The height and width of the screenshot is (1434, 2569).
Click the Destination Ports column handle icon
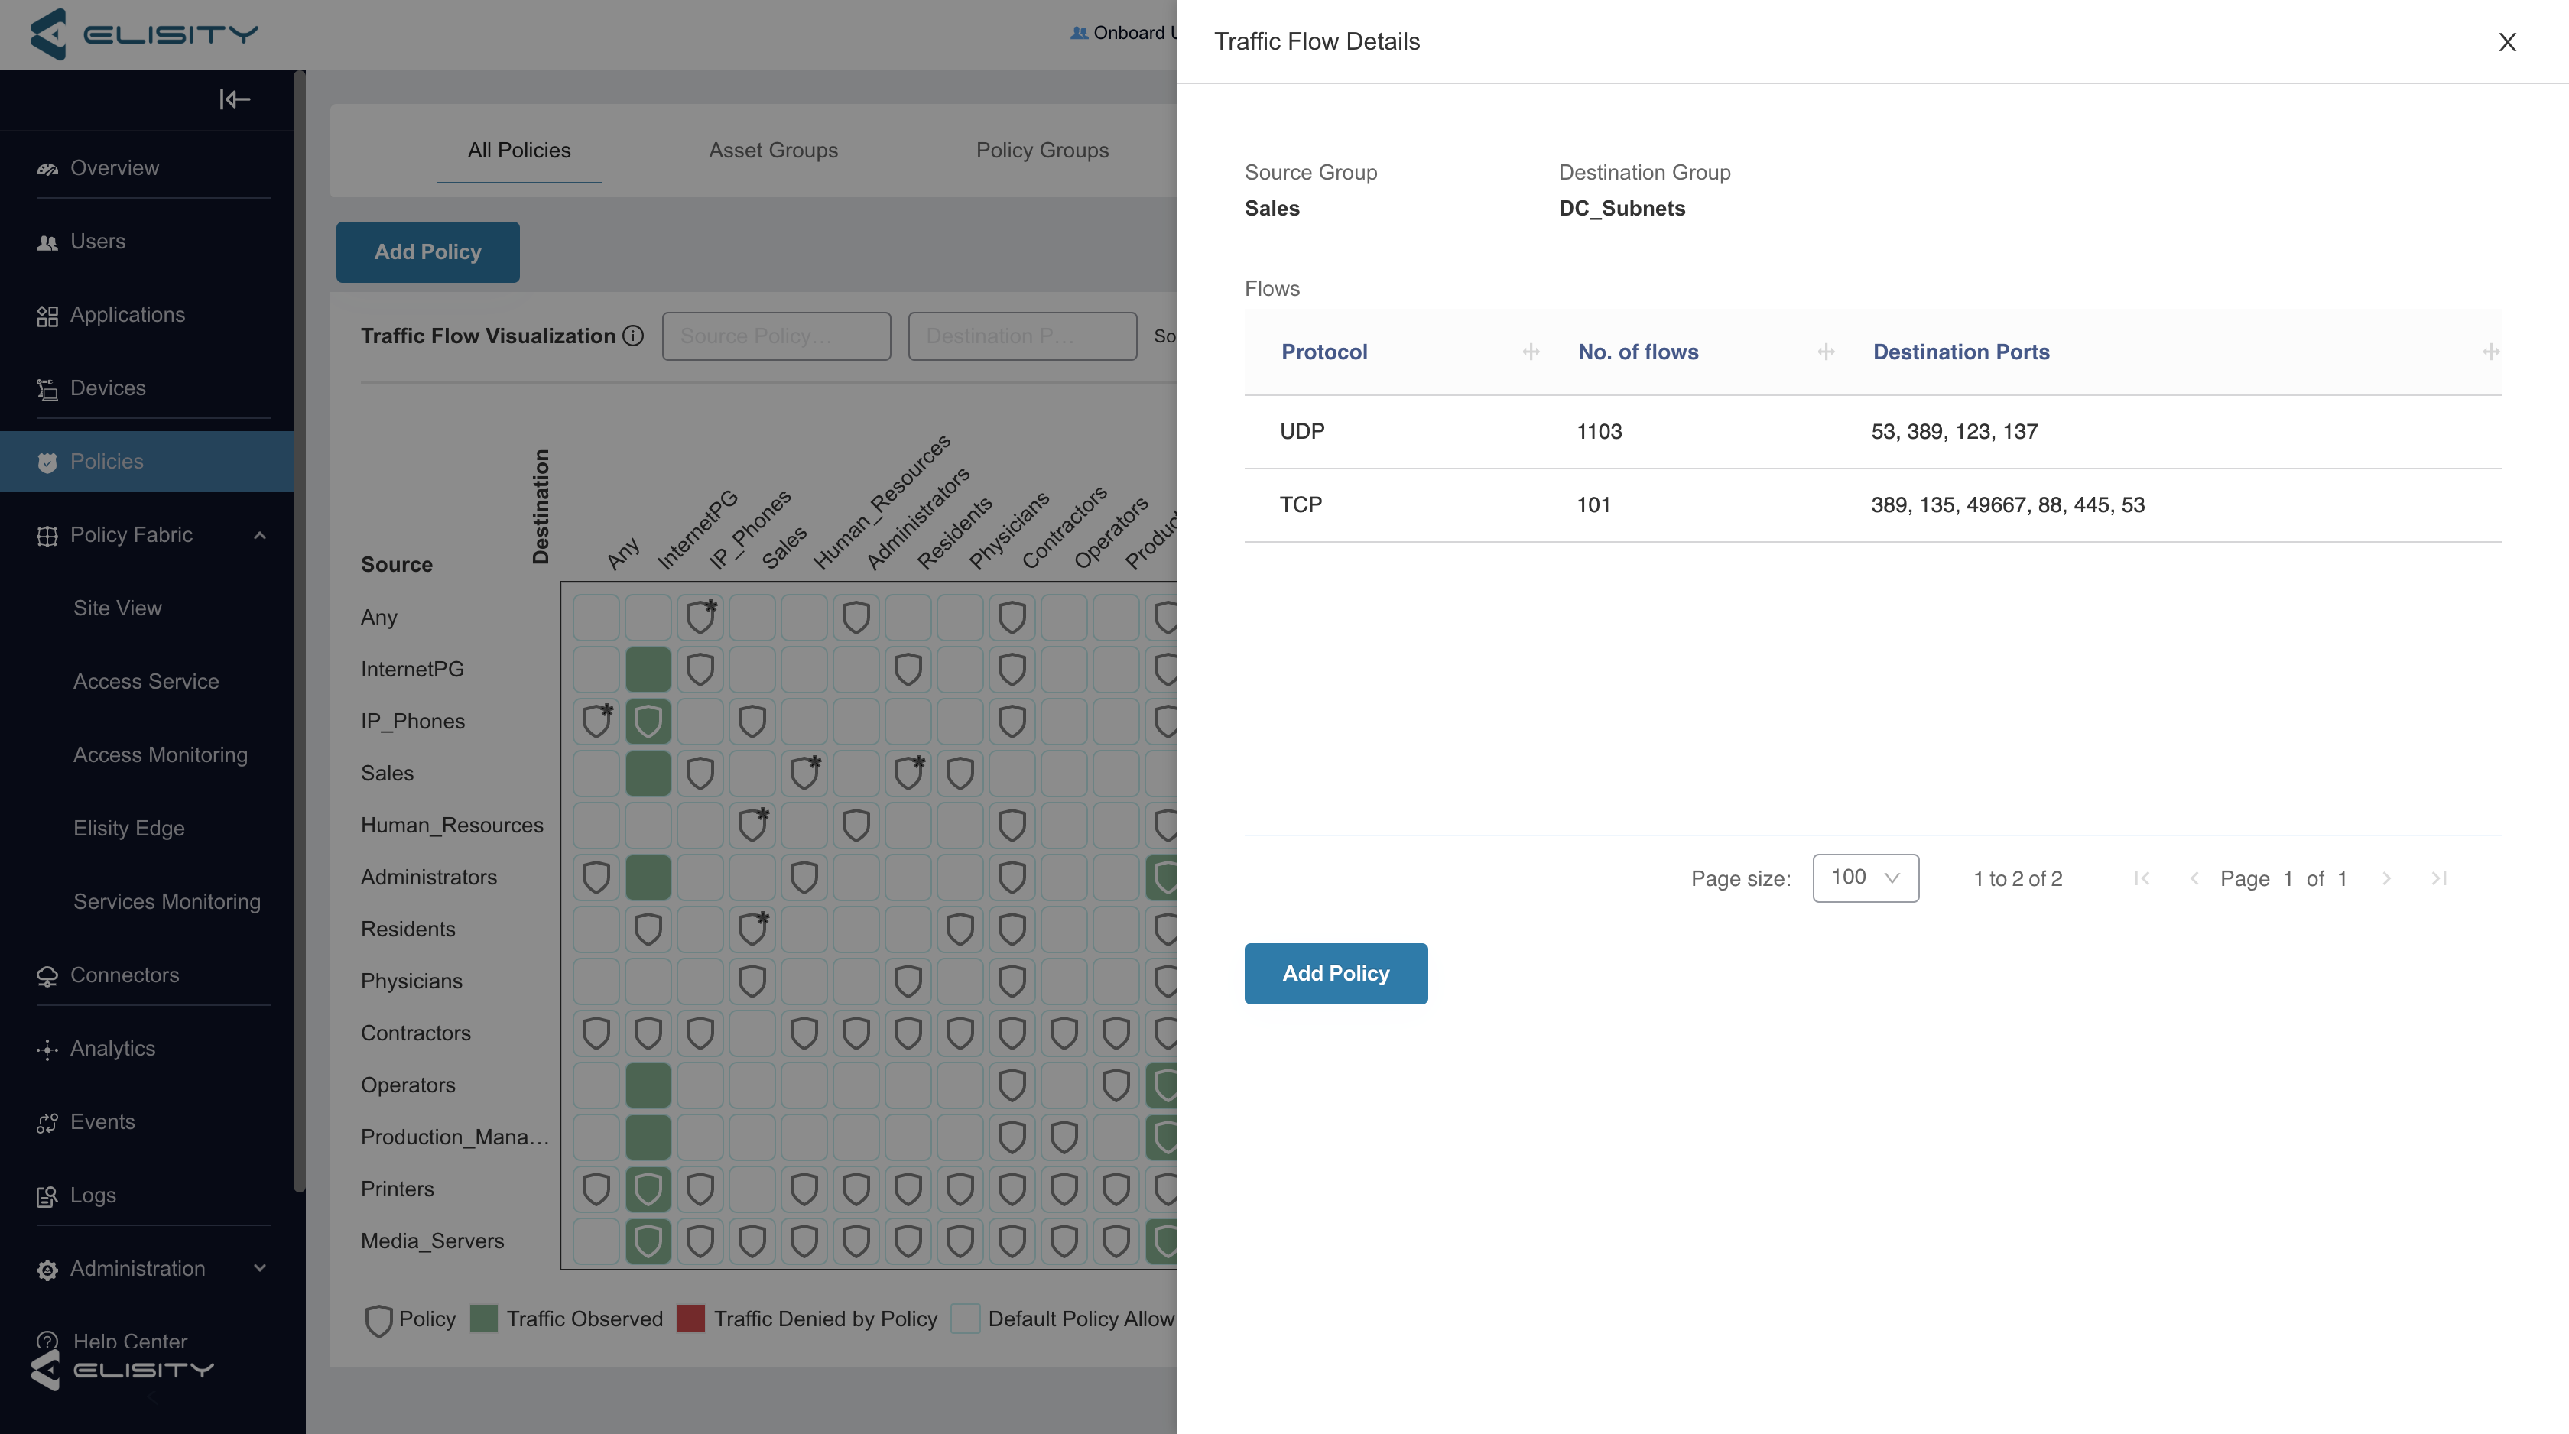tap(2490, 352)
